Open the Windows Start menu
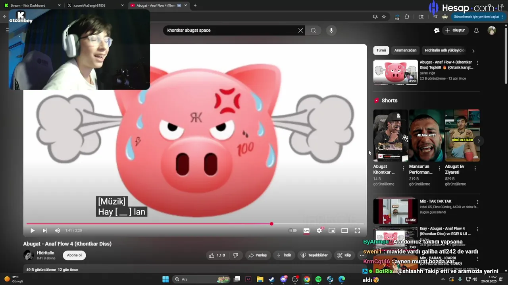The height and width of the screenshot is (285, 508). click(x=165, y=279)
